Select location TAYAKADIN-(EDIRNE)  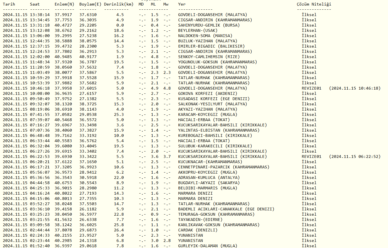[200, 220]
